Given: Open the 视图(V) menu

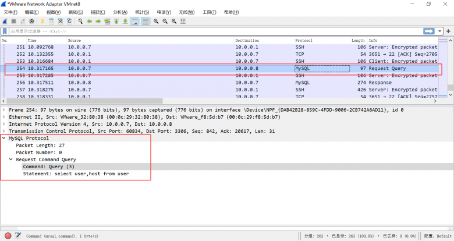Looking at the screenshot, I should [x=54, y=12].
